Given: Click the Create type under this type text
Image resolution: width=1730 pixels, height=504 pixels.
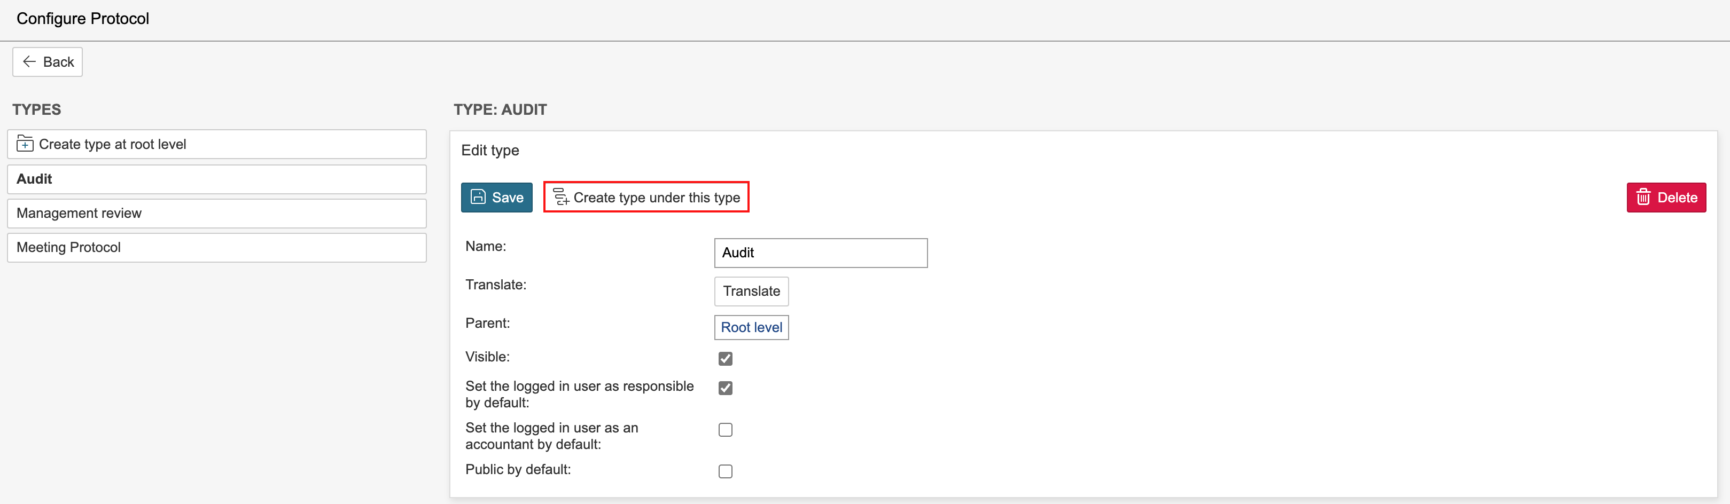Looking at the screenshot, I should point(656,198).
